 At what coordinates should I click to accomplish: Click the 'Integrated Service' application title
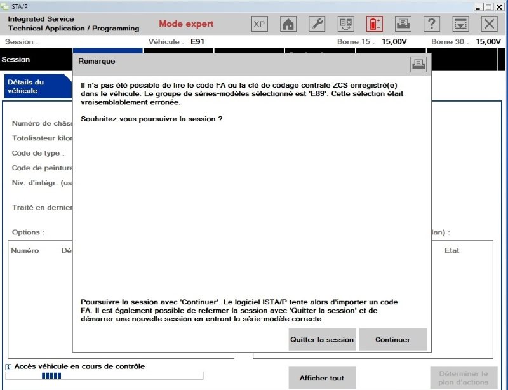coord(41,19)
